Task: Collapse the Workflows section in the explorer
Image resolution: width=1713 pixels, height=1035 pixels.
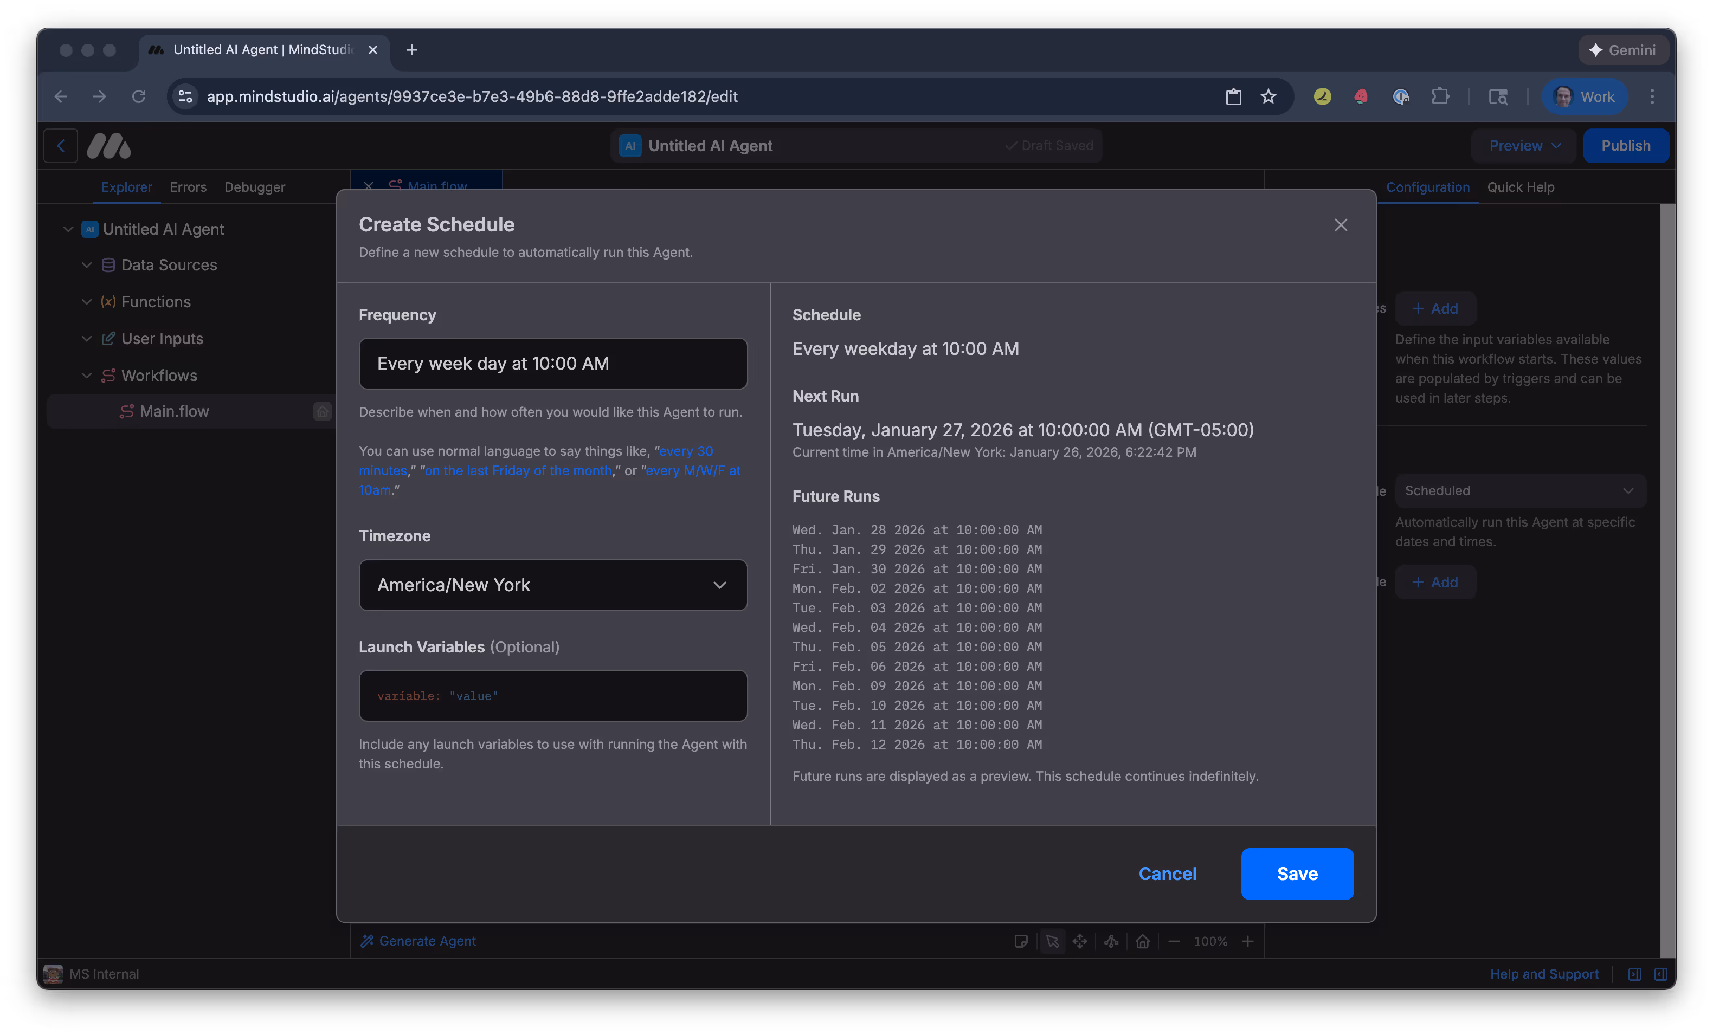Action: [x=87, y=376]
